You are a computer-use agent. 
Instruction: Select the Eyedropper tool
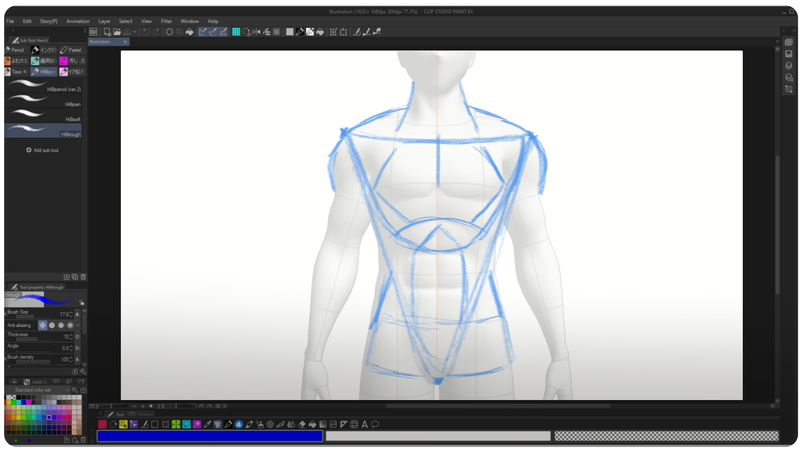pos(207,424)
